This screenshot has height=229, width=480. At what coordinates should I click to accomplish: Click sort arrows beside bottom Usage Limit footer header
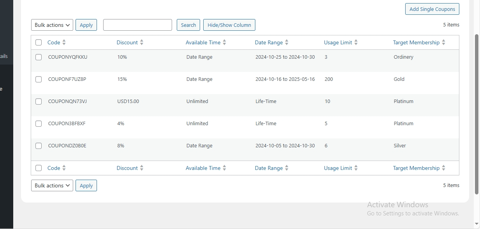point(356,168)
